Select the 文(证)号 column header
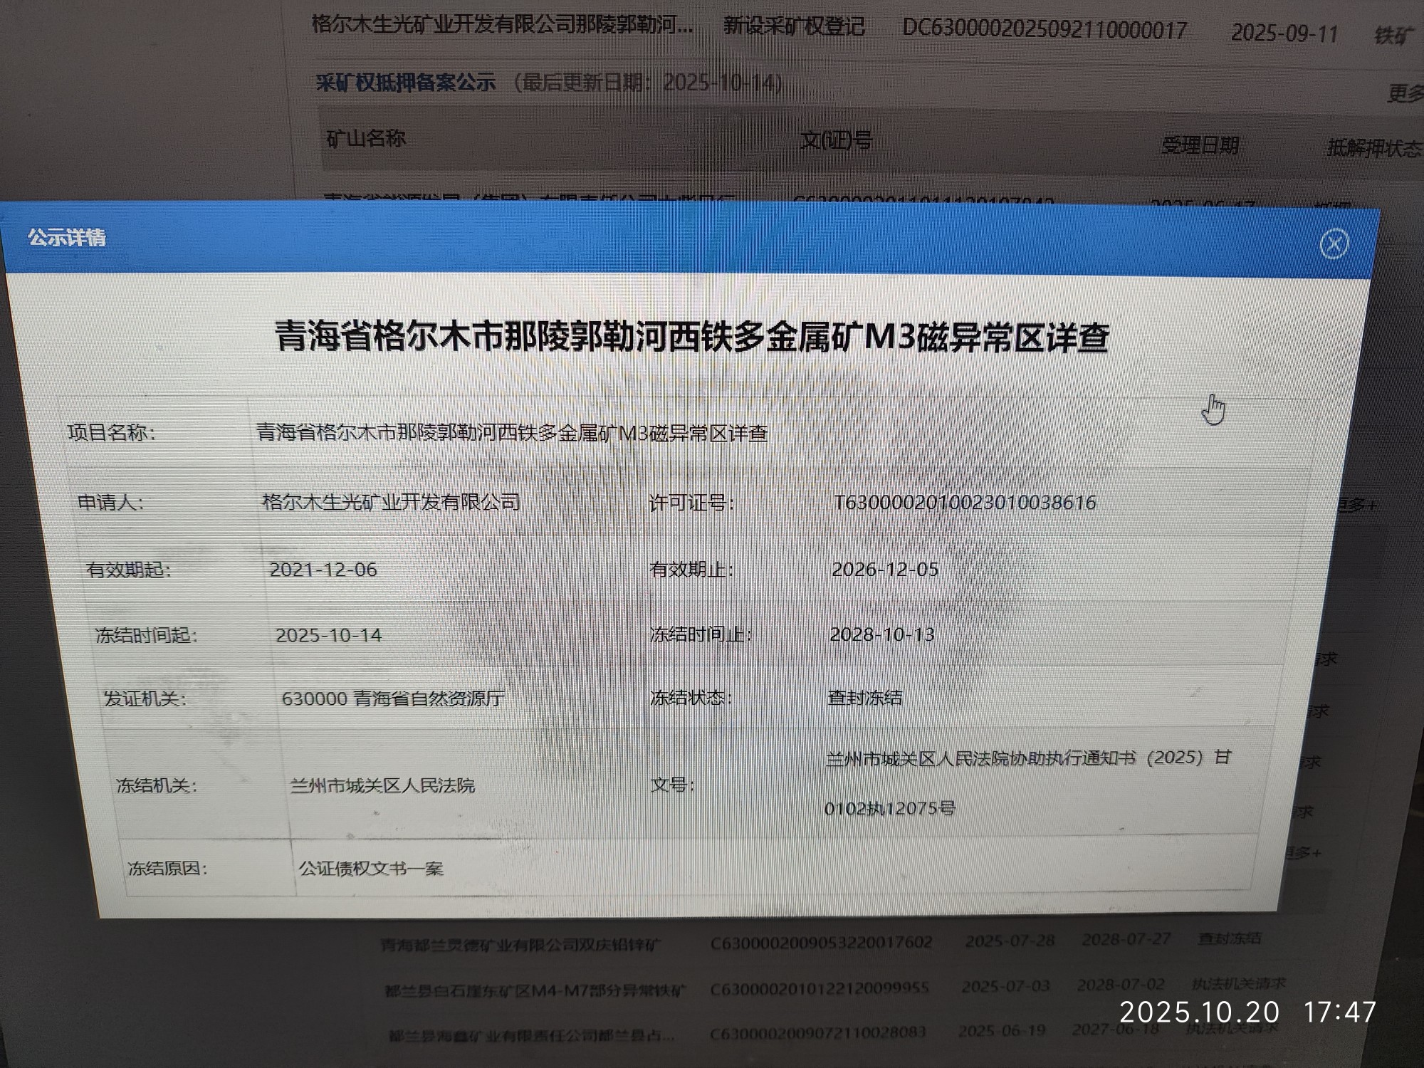This screenshot has width=1424, height=1068. [x=836, y=141]
